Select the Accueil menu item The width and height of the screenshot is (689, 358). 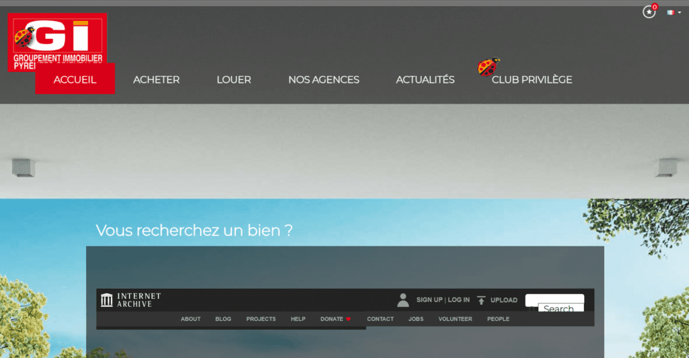(75, 79)
